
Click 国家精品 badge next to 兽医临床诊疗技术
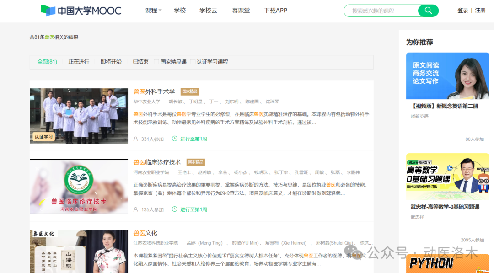(x=196, y=162)
